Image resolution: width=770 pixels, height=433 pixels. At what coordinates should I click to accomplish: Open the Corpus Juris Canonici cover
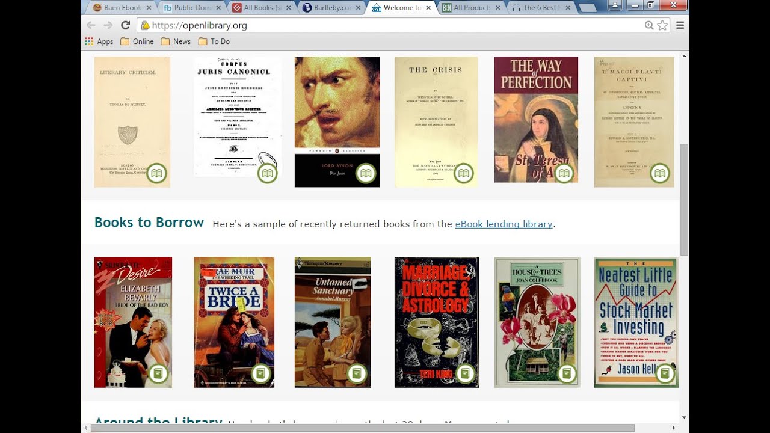pos(237,116)
